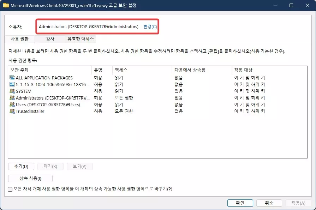Click 허용 in the Users row
316x210 pixels.
click(98, 104)
